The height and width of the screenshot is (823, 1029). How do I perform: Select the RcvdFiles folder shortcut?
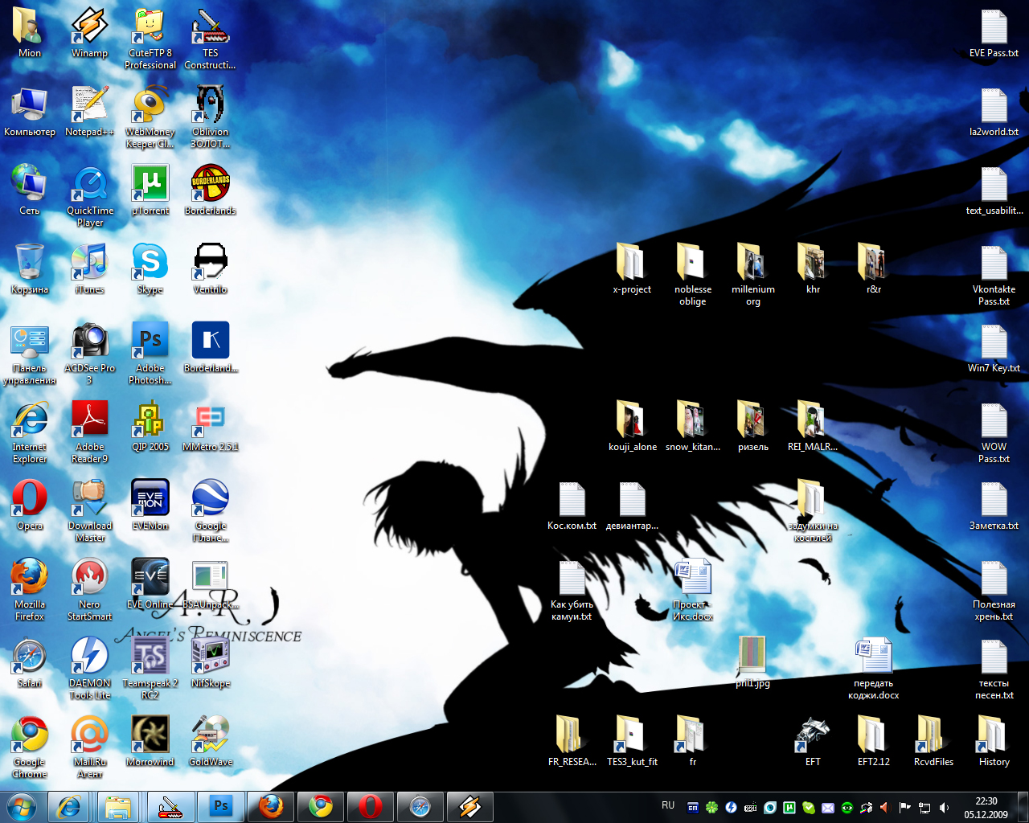point(933,741)
